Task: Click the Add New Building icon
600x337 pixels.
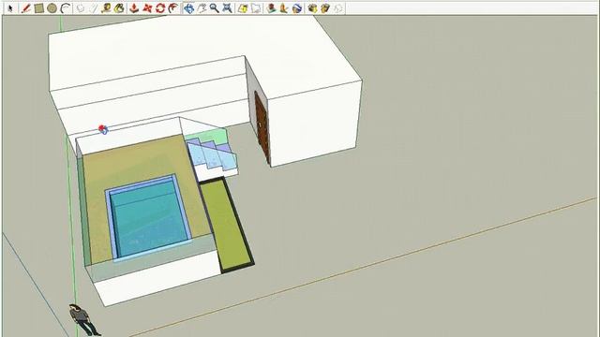Action: click(271, 8)
